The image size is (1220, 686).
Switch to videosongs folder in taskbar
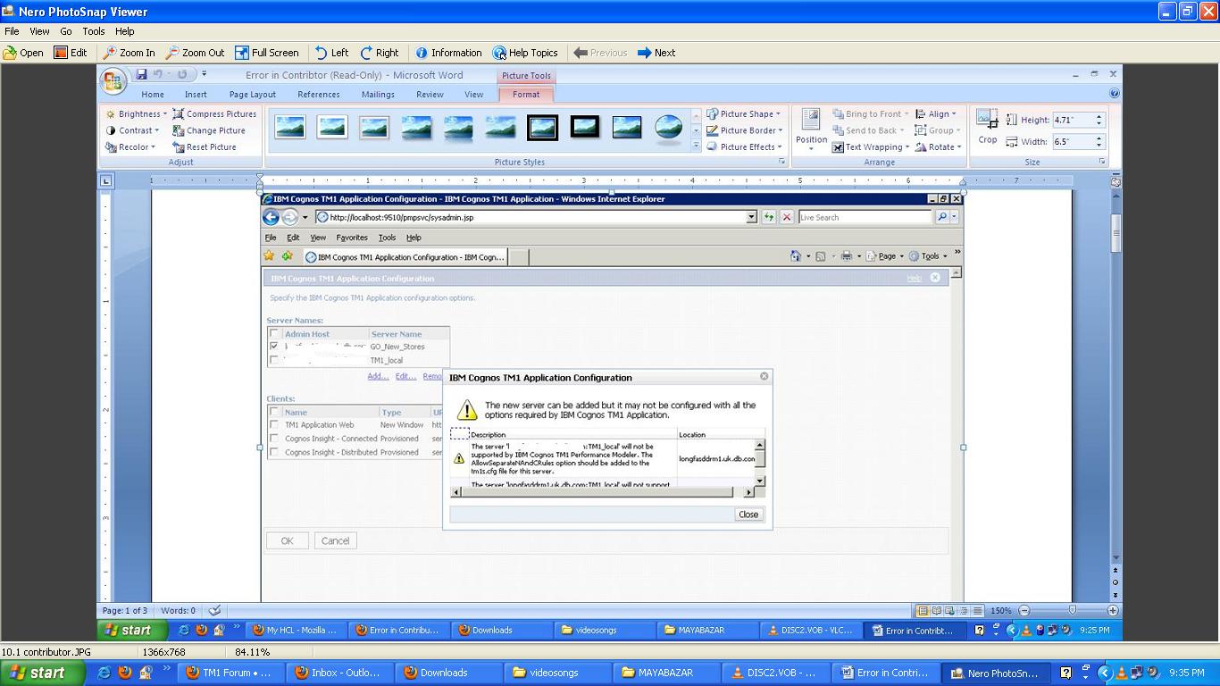[x=557, y=673]
